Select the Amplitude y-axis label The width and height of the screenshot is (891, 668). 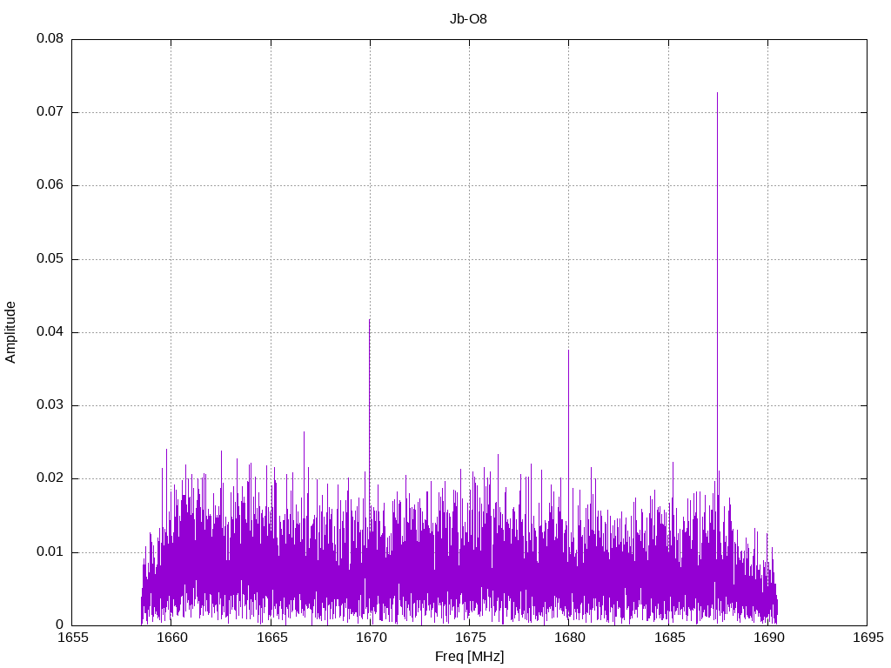10,332
